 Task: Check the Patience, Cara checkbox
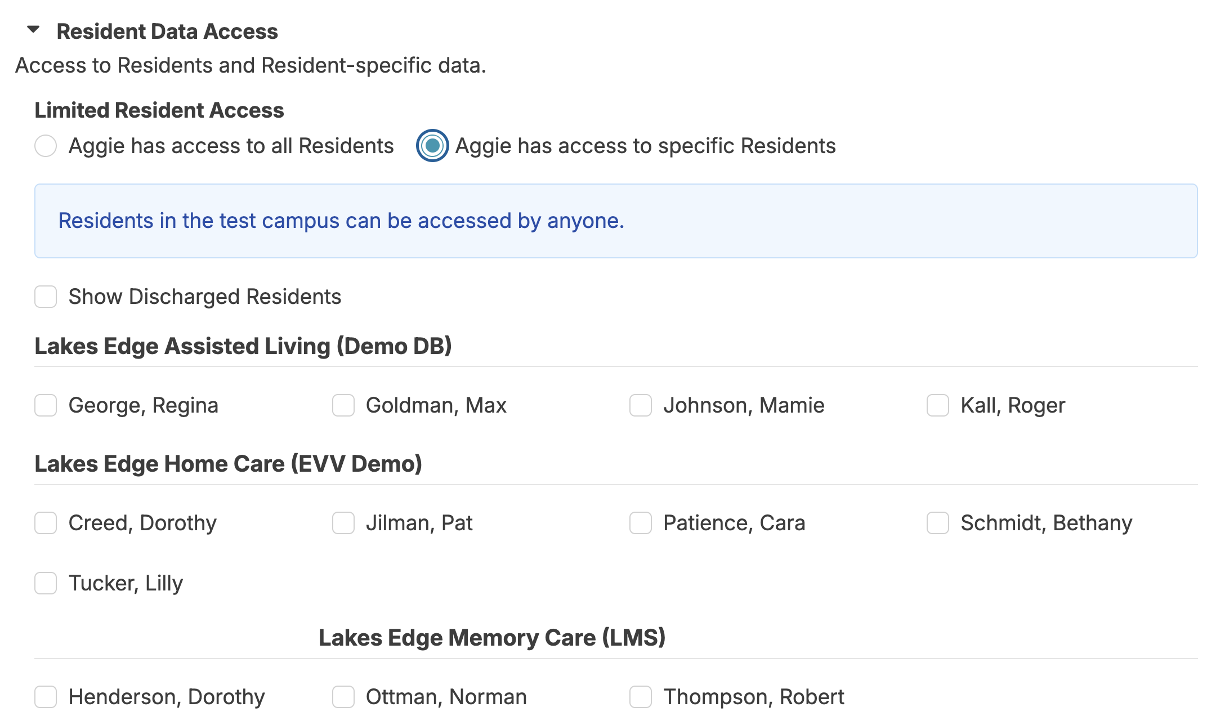[640, 523]
